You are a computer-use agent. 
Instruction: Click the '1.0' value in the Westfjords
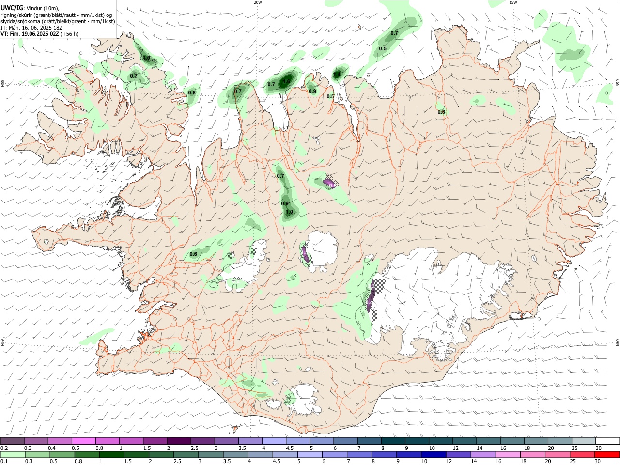[x=146, y=58]
